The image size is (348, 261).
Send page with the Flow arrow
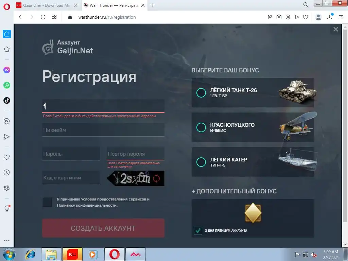(x=297, y=17)
